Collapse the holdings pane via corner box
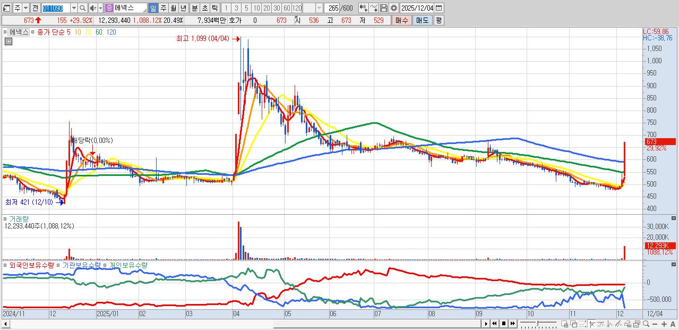 (674, 264)
